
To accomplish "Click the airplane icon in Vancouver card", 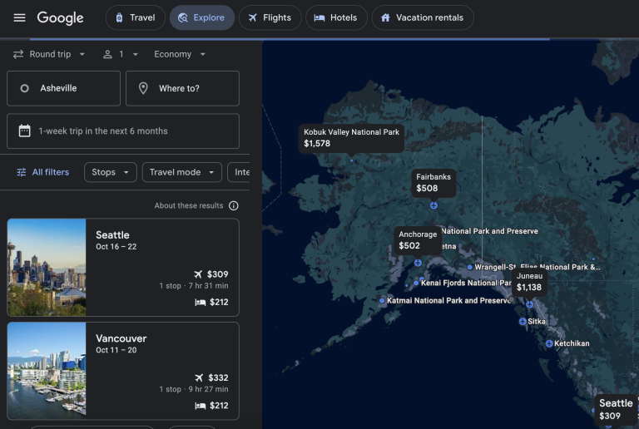I will coord(199,377).
